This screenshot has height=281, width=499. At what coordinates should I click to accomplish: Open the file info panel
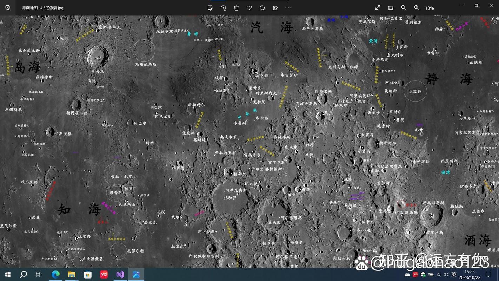point(262,8)
